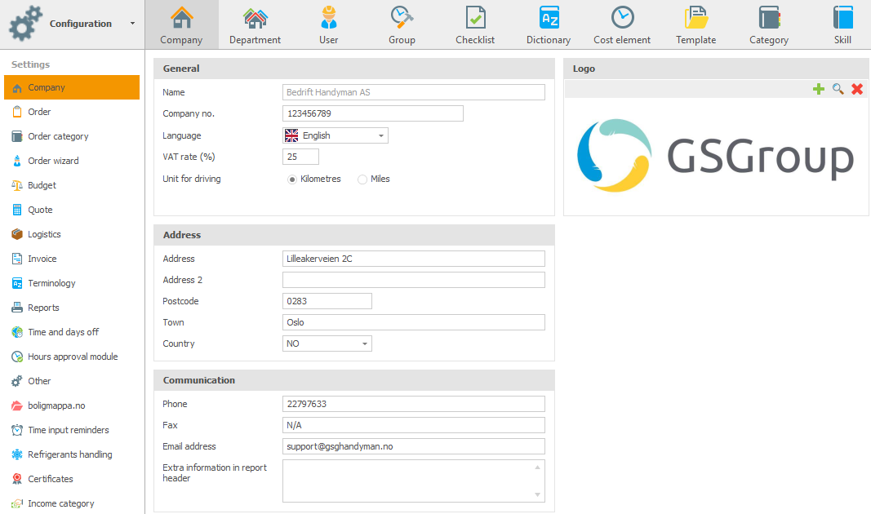
Task: Open Hours approval module settings
Action: [x=72, y=356]
